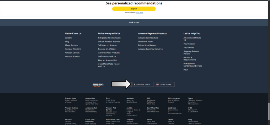Click Sell products on Amazon
The height and width of the screenshot is (125, 270).
point(109,38)
